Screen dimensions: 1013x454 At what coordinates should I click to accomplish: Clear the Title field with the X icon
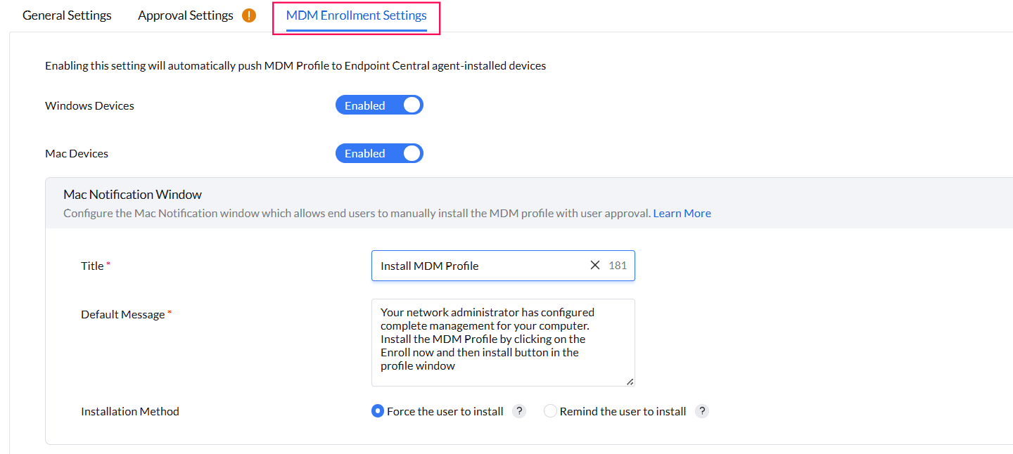coord(595,265)
